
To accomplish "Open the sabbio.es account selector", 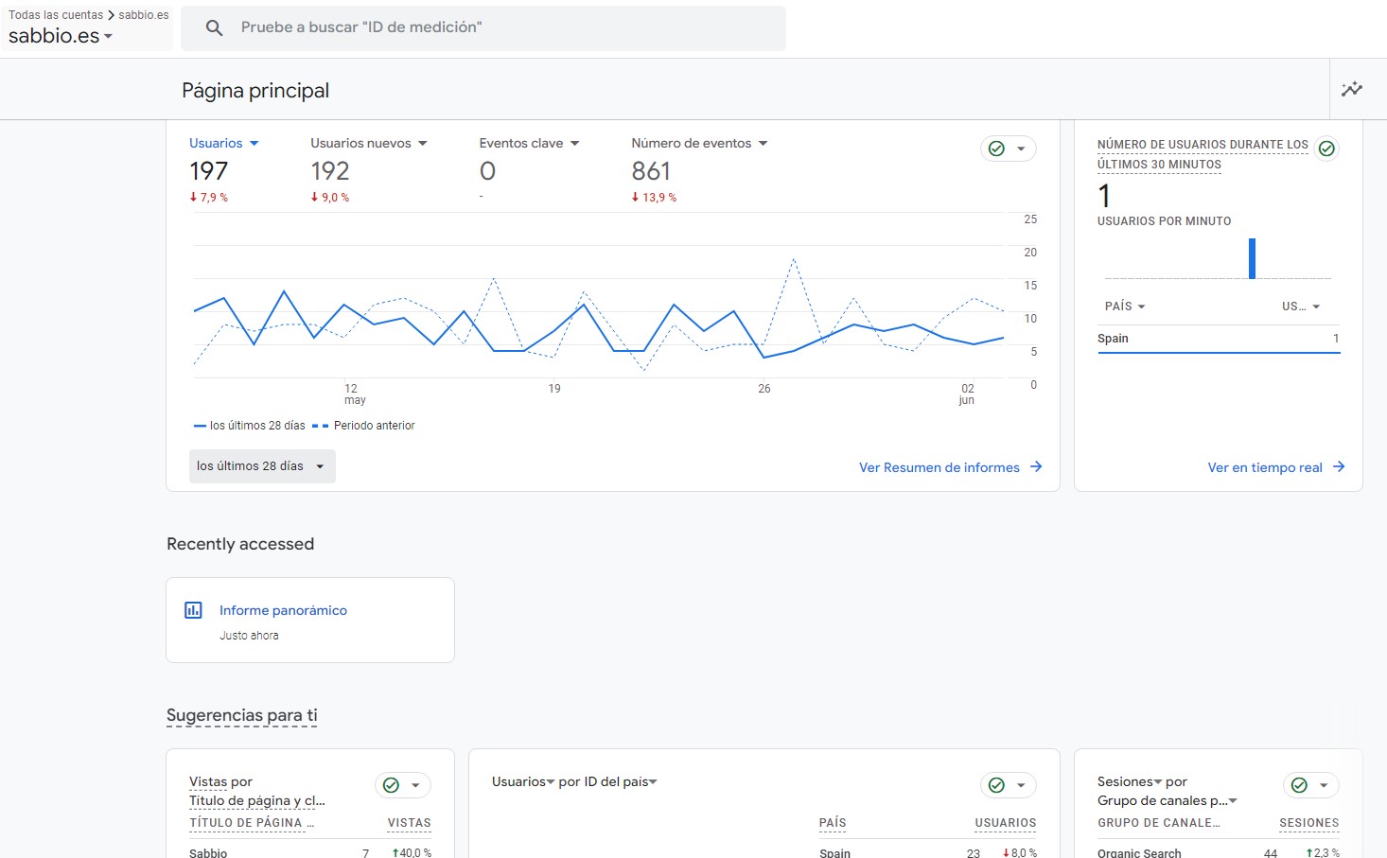I will point(61,36).
